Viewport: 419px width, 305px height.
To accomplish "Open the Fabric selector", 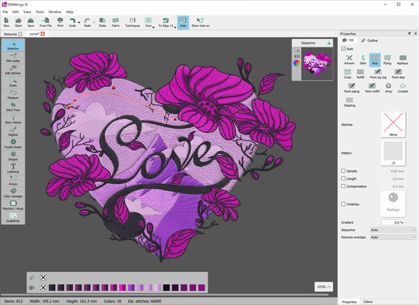I will 116,23.
